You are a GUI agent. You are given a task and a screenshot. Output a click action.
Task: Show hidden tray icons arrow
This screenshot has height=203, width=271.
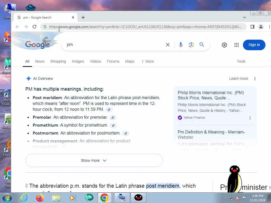(x=225, y=198)
